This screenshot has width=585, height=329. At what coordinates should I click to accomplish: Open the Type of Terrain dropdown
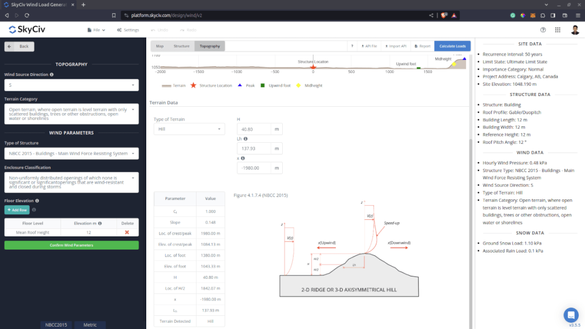click(x=189, y=130)
